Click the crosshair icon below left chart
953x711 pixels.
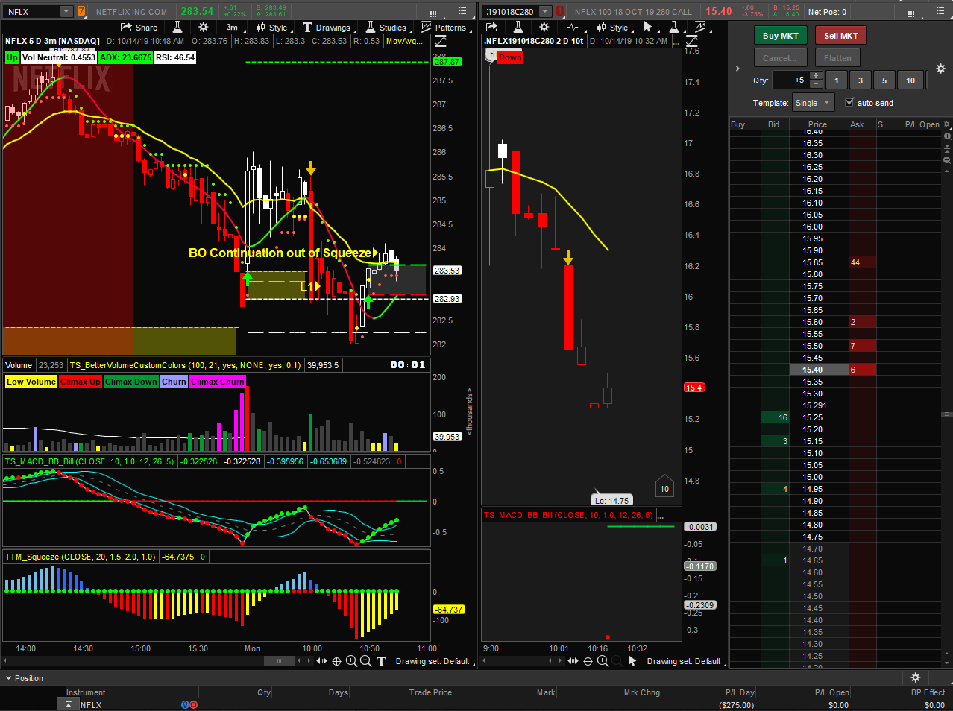coord(336,661)
